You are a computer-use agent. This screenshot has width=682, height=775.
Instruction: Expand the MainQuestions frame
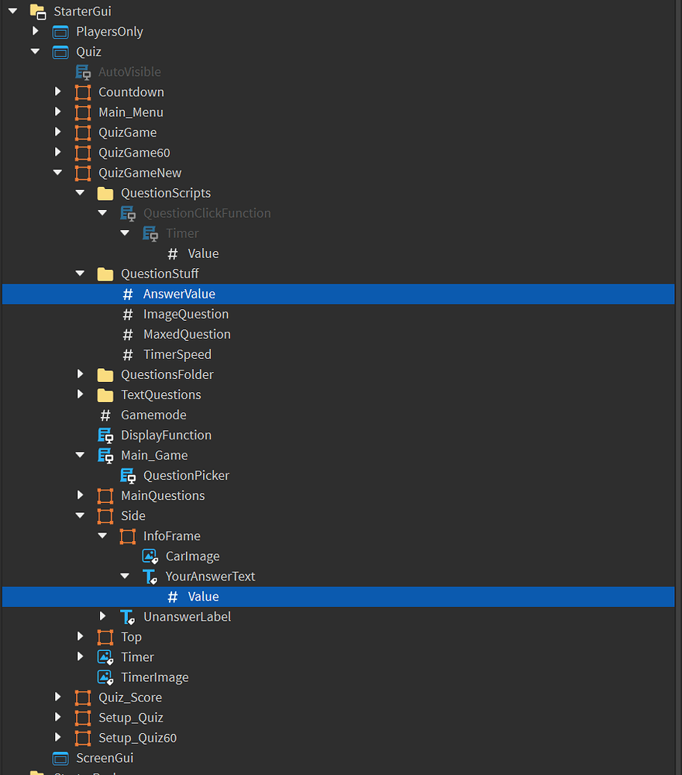81,495
